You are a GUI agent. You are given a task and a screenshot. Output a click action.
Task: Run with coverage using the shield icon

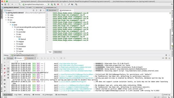[55, 4]
